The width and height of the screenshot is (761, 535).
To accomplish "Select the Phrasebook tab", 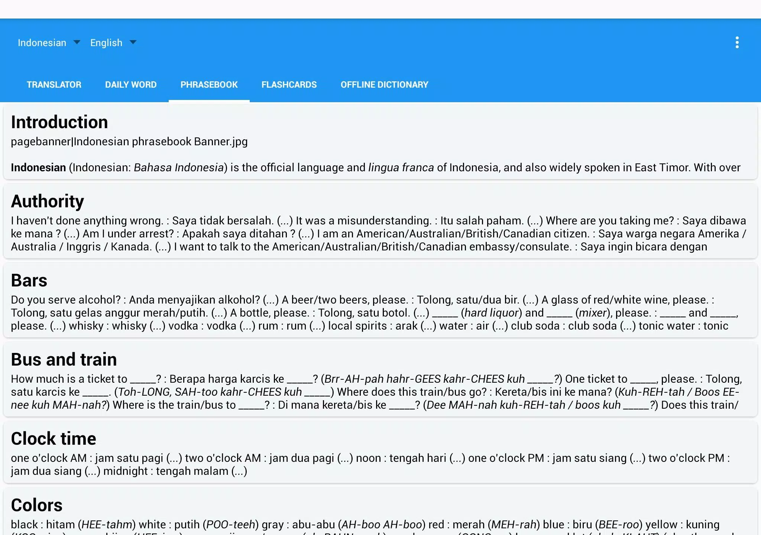I will [x=209, y=85].
